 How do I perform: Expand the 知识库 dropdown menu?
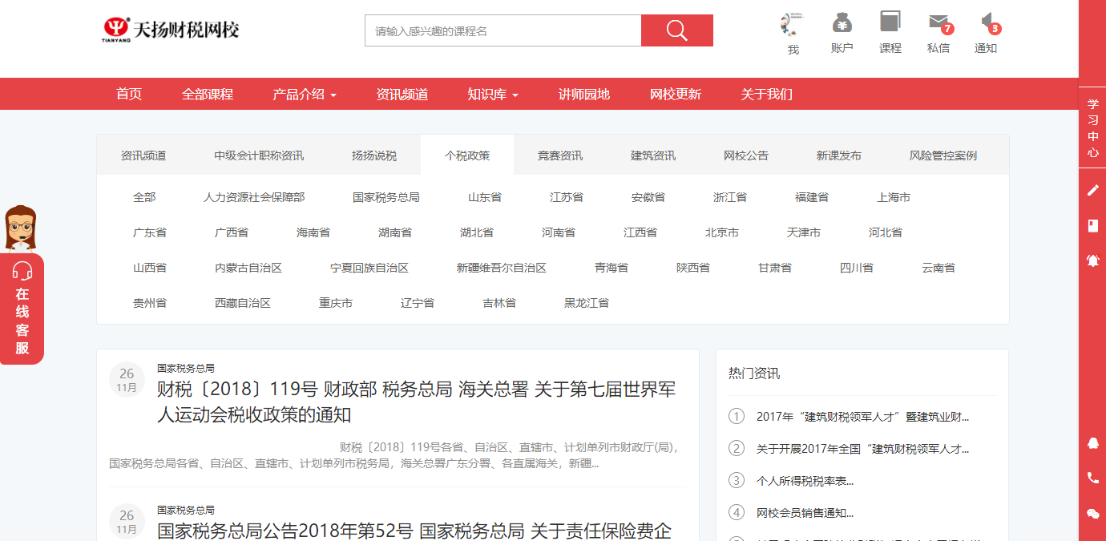493,95
